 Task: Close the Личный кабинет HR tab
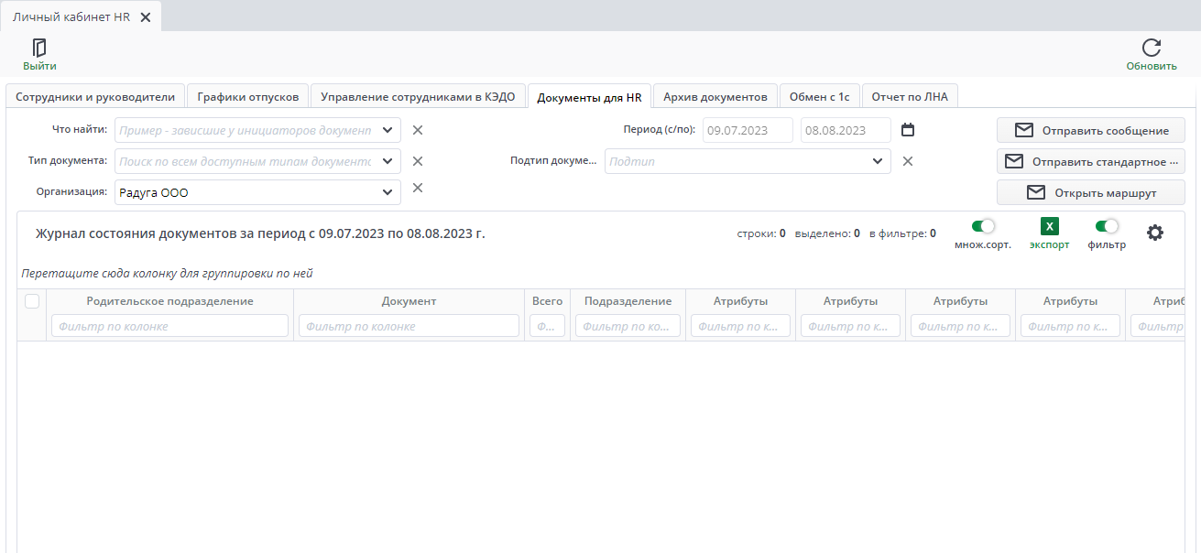tap(146, 17)
